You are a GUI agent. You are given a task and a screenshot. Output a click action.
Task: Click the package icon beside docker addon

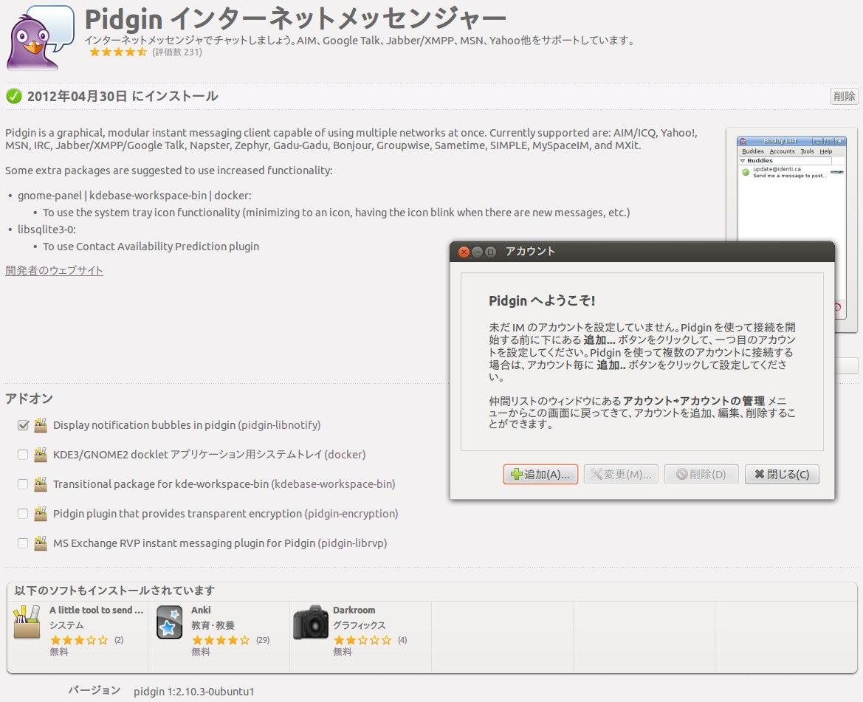click(40, 455)
